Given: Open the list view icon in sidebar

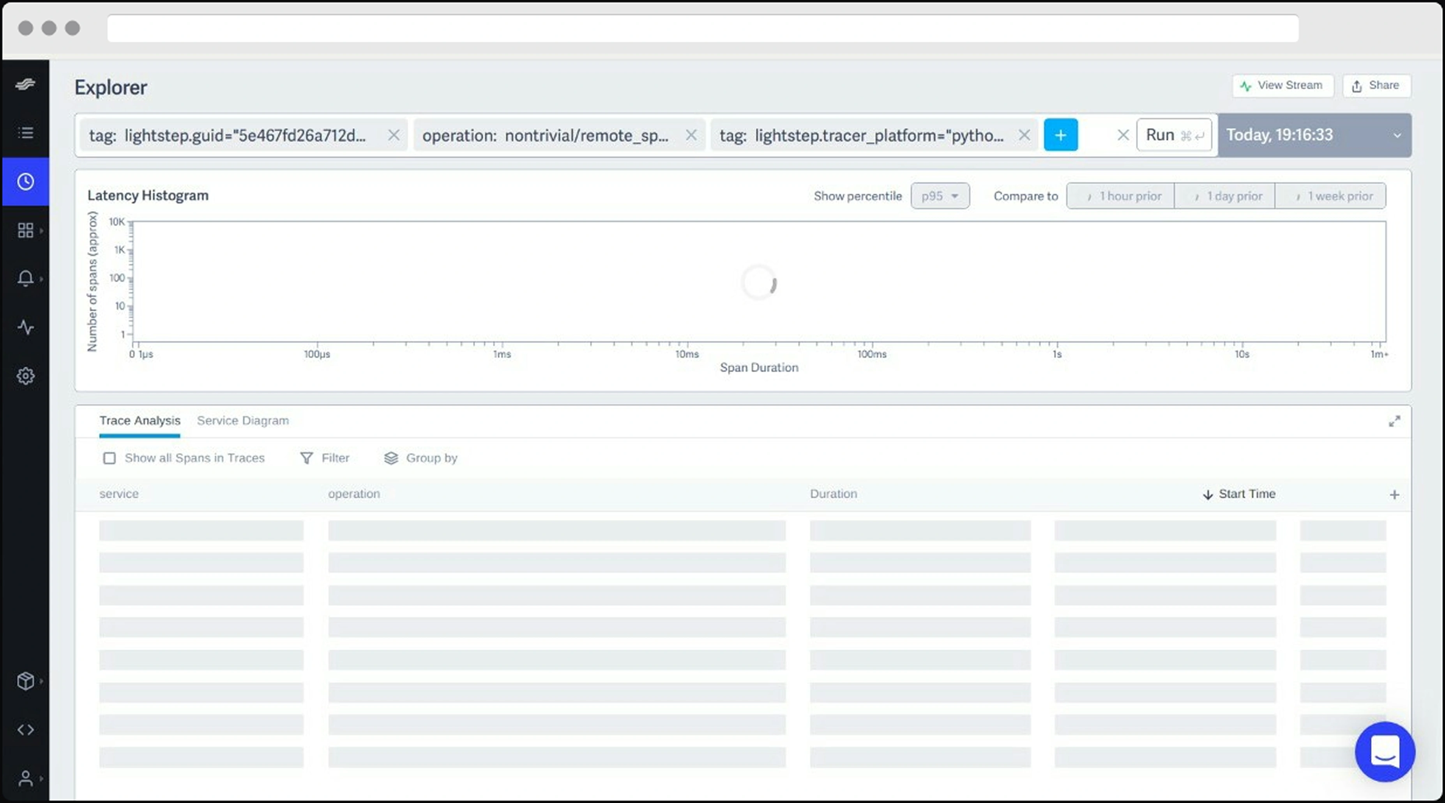Looking at the screenshot, I should 25,133.
